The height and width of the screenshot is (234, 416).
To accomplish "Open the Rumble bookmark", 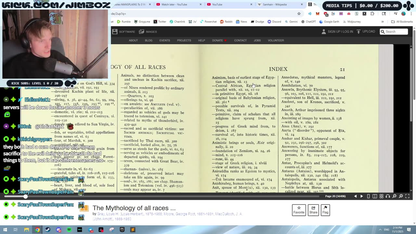I will [x=124, y=22].
